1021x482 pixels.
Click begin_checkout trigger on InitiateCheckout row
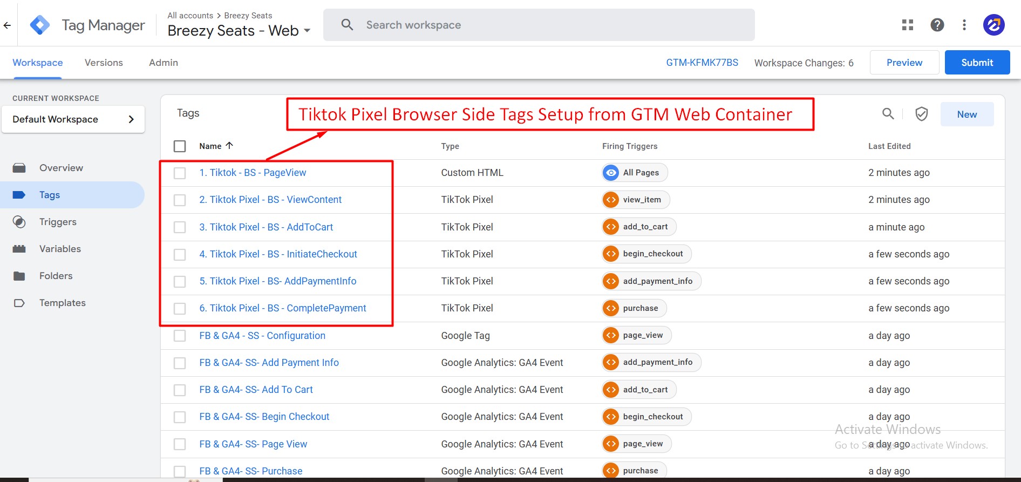pyautogui.click(x=646, y=254)
